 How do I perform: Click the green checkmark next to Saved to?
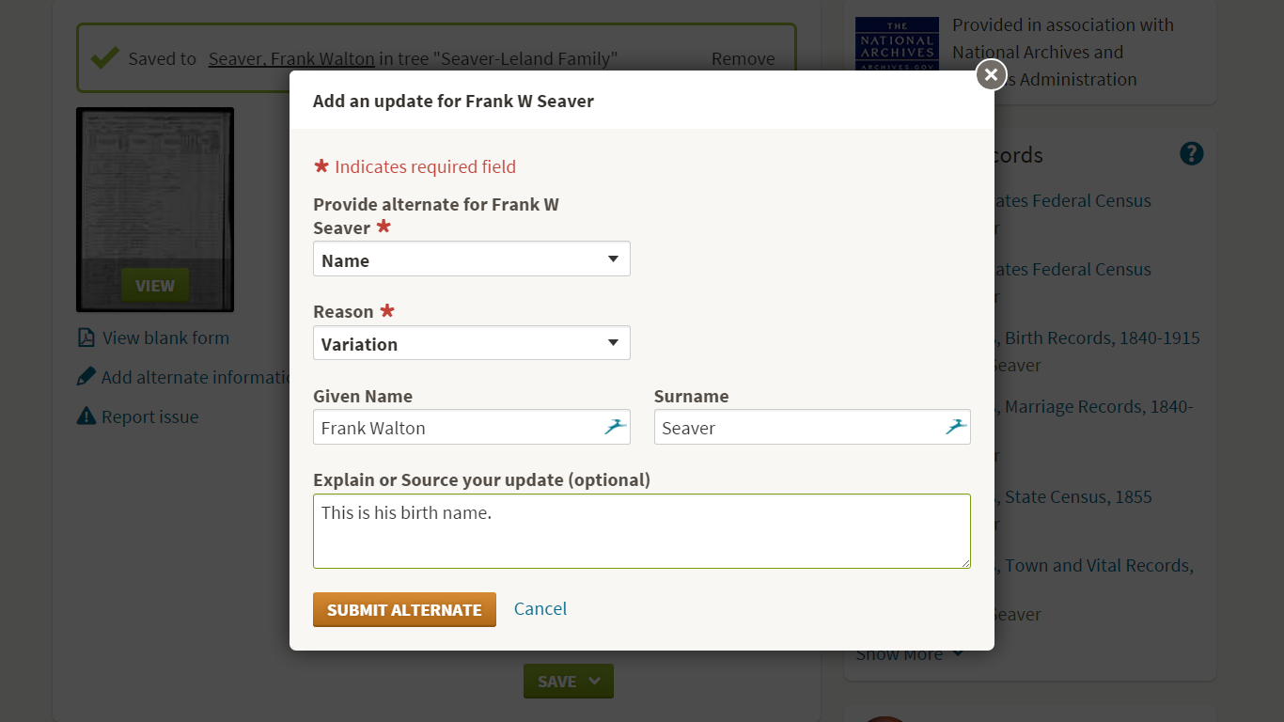tap(104, 57)
